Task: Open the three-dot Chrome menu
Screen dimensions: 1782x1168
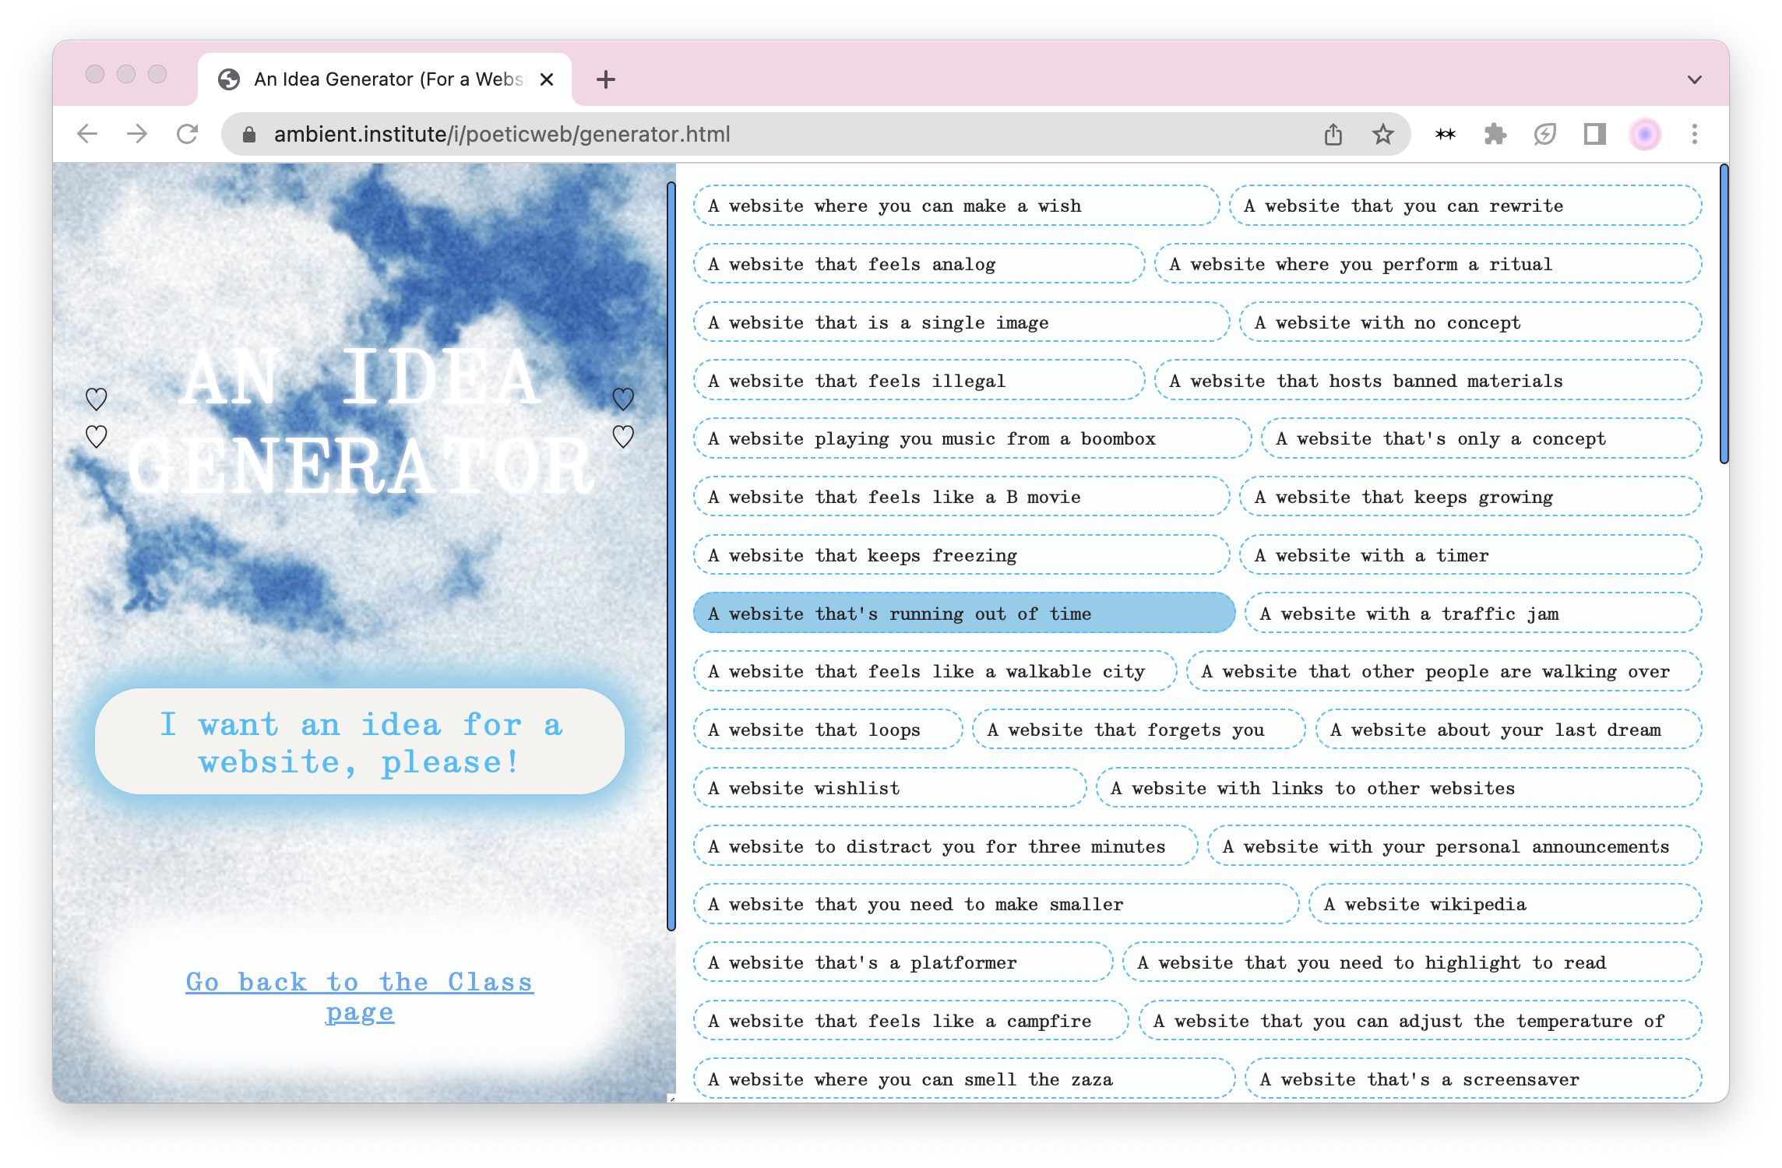Action: pos(1694,134)
